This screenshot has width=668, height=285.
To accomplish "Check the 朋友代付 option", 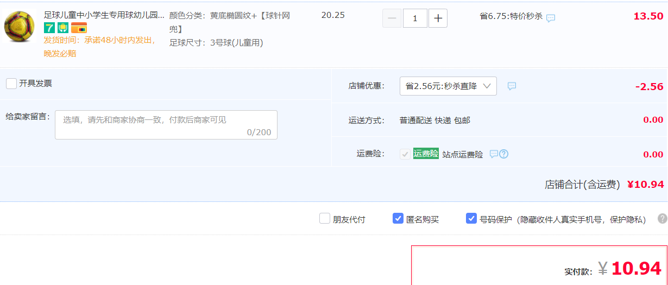I will (x=325, y=218).
